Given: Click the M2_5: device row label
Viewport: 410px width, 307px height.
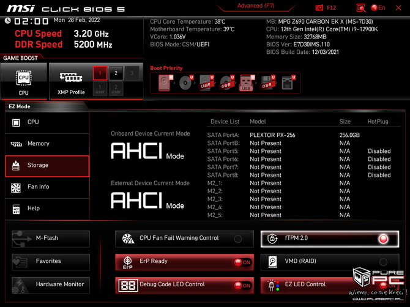Looking at the screenshot, I should [215, 215].
